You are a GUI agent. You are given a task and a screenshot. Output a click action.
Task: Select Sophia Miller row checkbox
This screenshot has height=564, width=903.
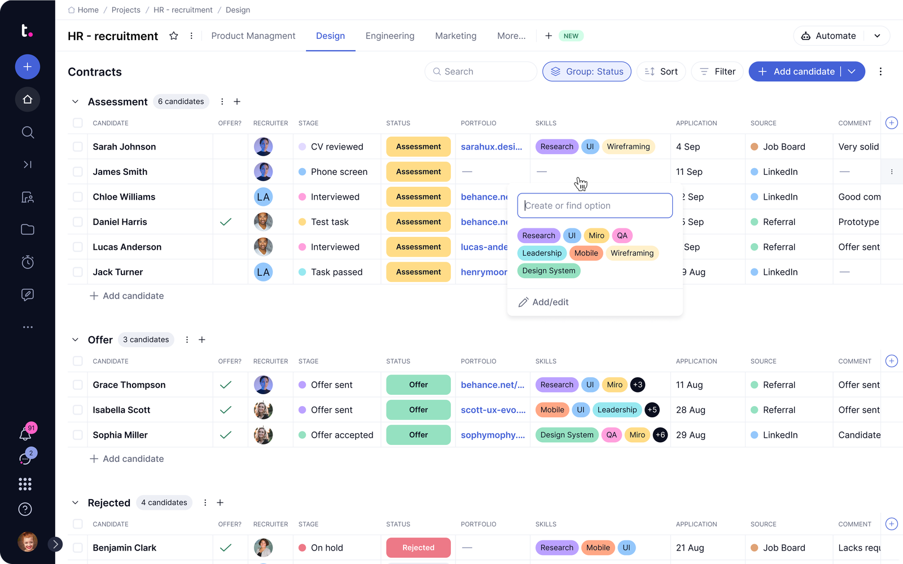pyautogui.click(x=78, y=435)
